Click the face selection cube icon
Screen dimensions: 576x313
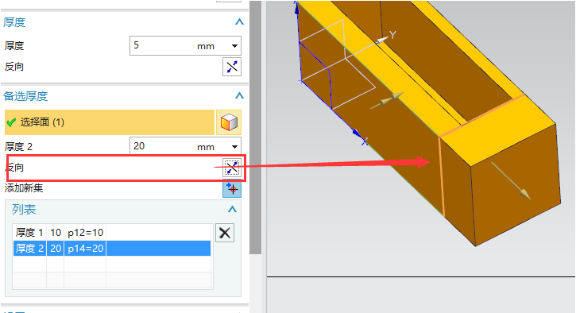(229, 122)
